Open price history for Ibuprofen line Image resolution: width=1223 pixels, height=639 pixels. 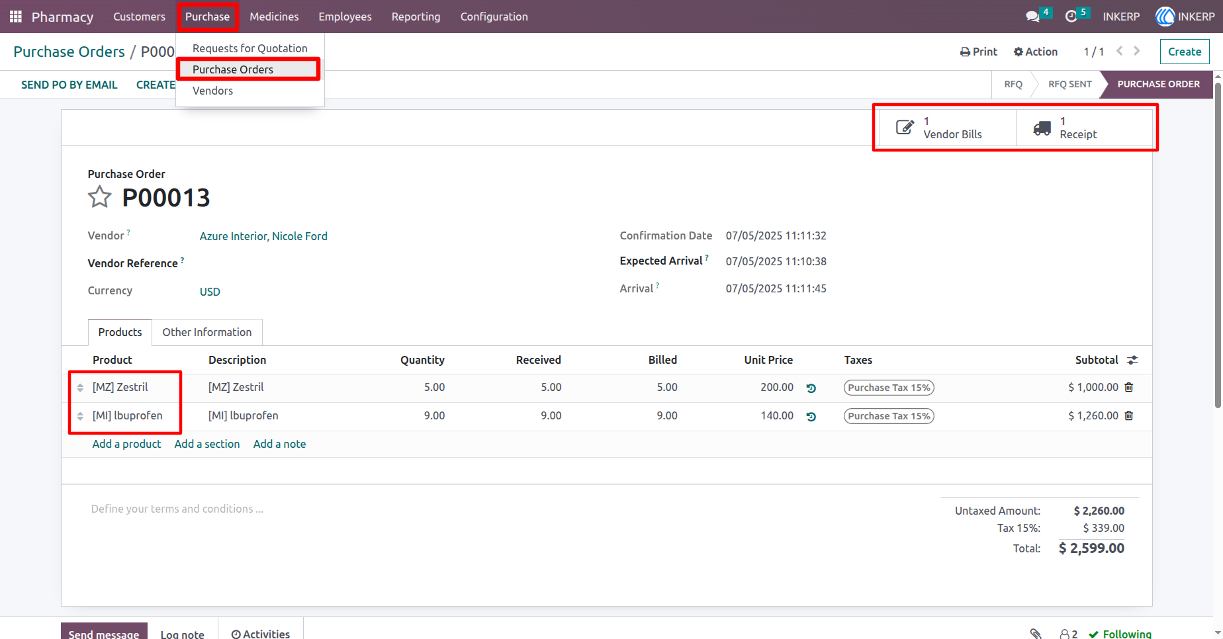click(811, 417)
